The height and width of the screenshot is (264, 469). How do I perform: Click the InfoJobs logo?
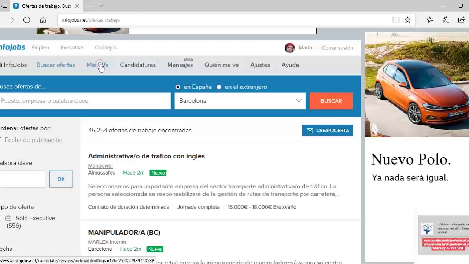point(12,47)
